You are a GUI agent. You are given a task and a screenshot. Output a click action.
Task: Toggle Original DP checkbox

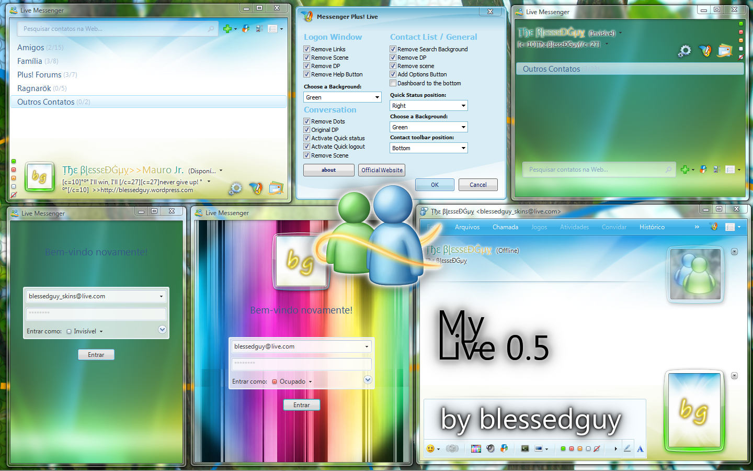pyautogui.click(x=307, y=130)
